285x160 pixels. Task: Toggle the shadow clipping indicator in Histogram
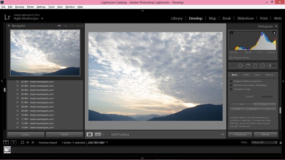231,33
